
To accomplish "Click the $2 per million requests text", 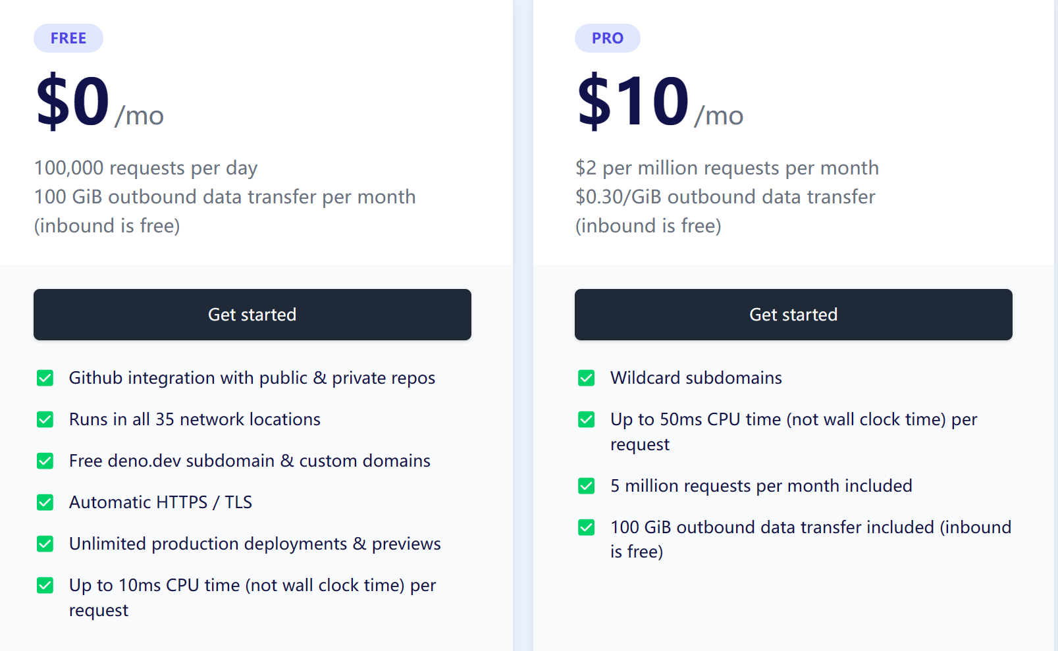I will point(727,168).
